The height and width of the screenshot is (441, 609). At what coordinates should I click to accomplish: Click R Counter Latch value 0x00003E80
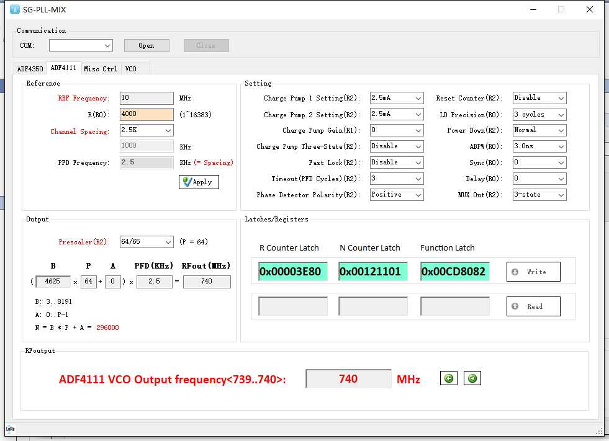tap(293, 271)
